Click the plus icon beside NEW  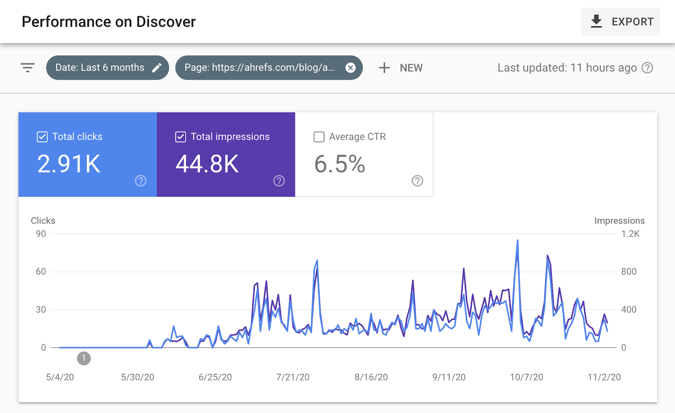(384, 67)
